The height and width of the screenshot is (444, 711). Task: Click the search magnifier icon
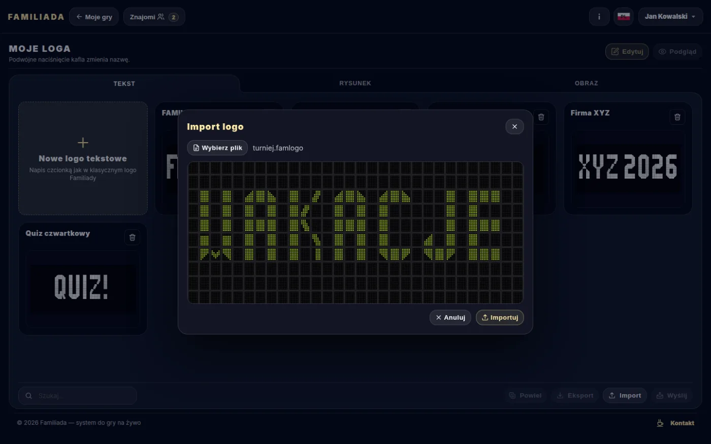coord(29,396)
